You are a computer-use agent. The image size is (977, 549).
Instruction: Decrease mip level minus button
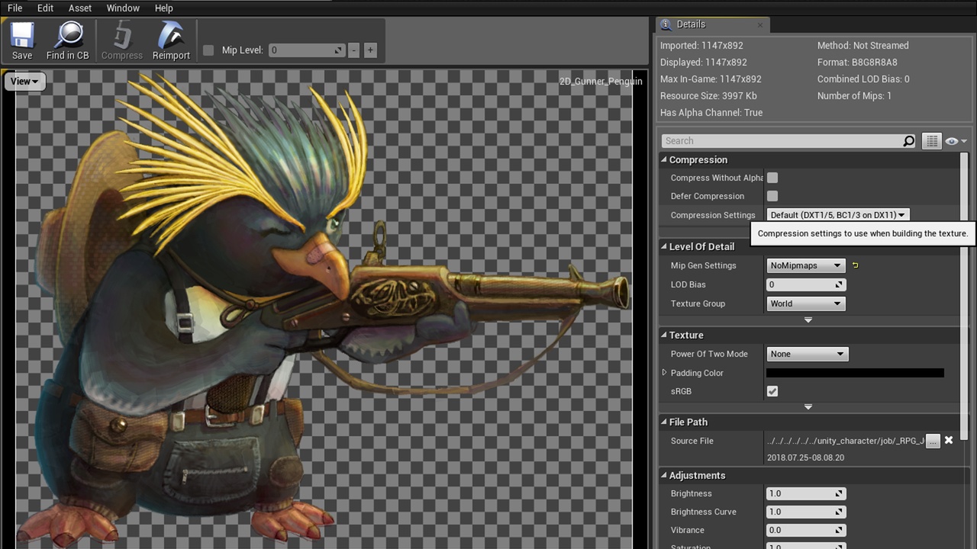353,50
